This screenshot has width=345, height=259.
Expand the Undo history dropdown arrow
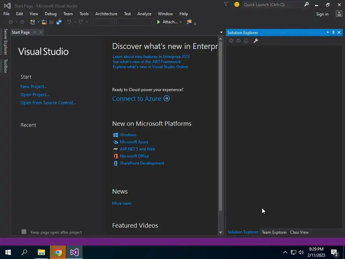75,22
